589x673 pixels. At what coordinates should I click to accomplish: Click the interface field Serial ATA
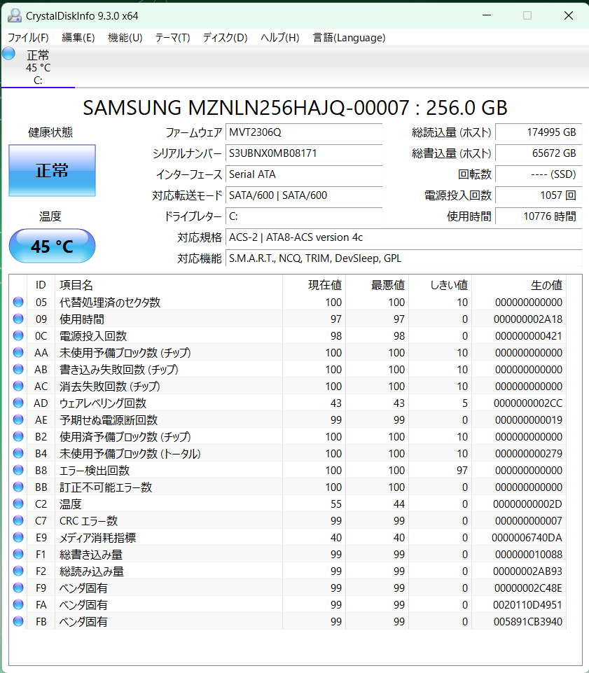coord(304,174)
